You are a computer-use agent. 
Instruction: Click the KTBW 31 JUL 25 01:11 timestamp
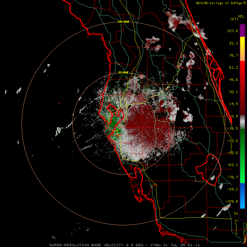tap(175, 245)
